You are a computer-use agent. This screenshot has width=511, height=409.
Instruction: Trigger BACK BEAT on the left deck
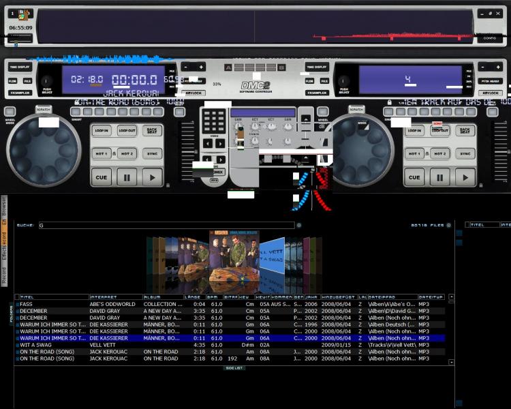tap(152, 130)
